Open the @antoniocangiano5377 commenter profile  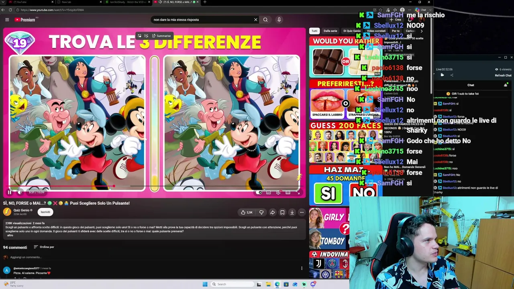click(27, 268)
